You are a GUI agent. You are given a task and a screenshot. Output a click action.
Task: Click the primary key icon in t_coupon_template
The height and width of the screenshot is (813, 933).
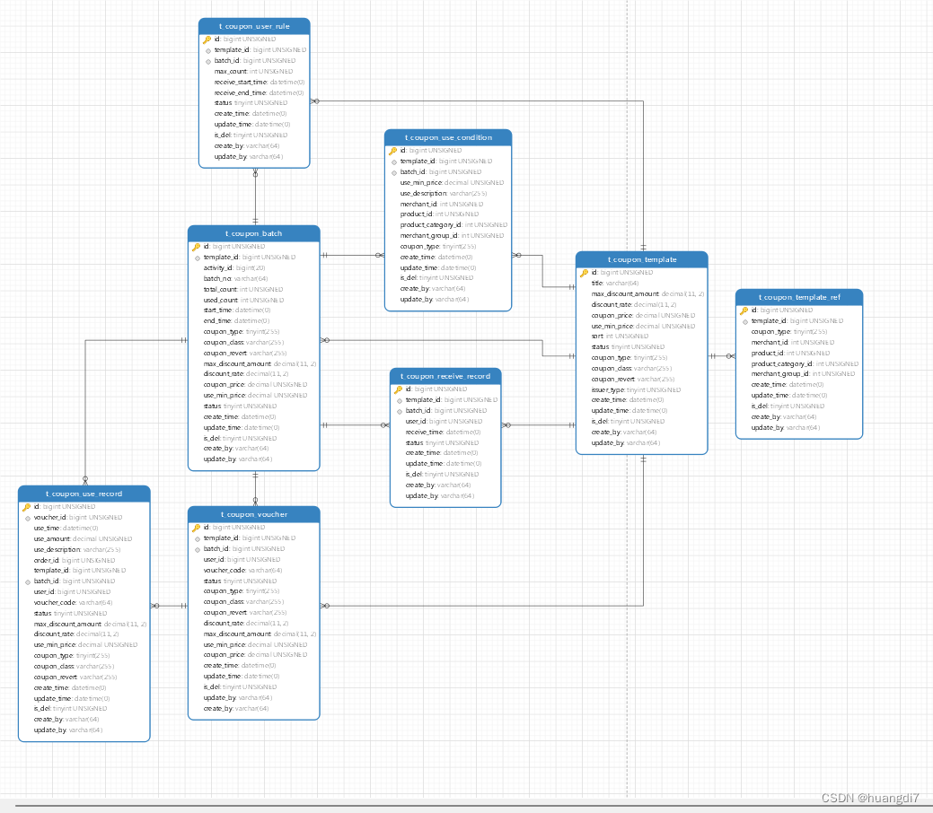[x=585, y=273]
